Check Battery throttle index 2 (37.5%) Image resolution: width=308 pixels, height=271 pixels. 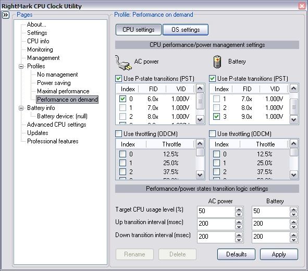tap(216, 171)
